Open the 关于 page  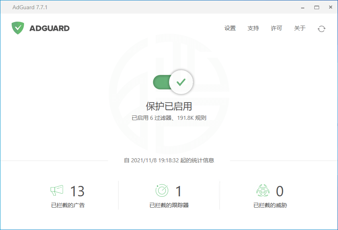tap(300, 28)
